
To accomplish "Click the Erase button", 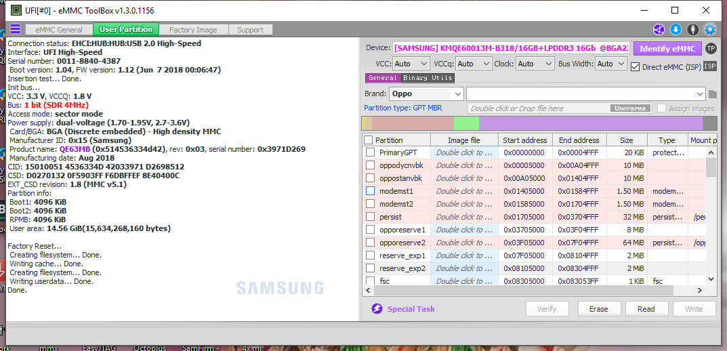I will tap(598, 309).
